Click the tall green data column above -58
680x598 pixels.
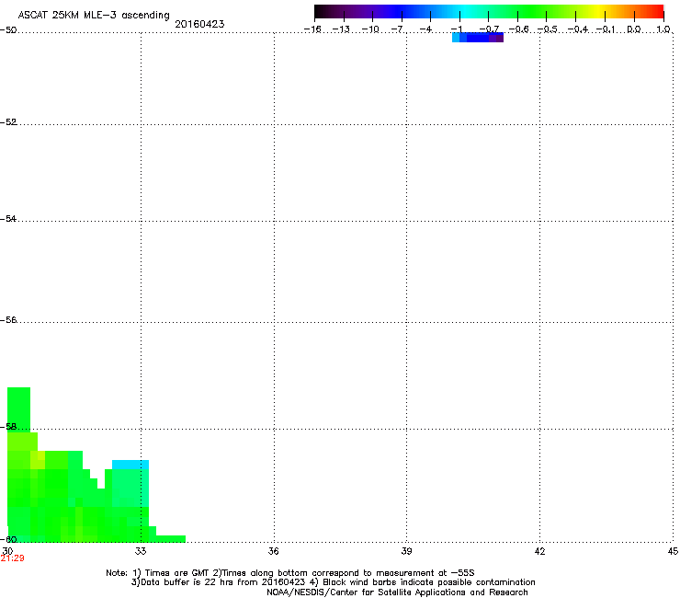point(18,410)
